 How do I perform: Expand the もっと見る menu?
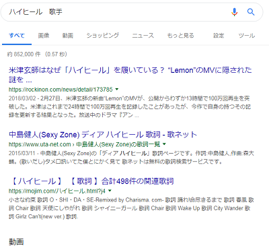point(180,36)
